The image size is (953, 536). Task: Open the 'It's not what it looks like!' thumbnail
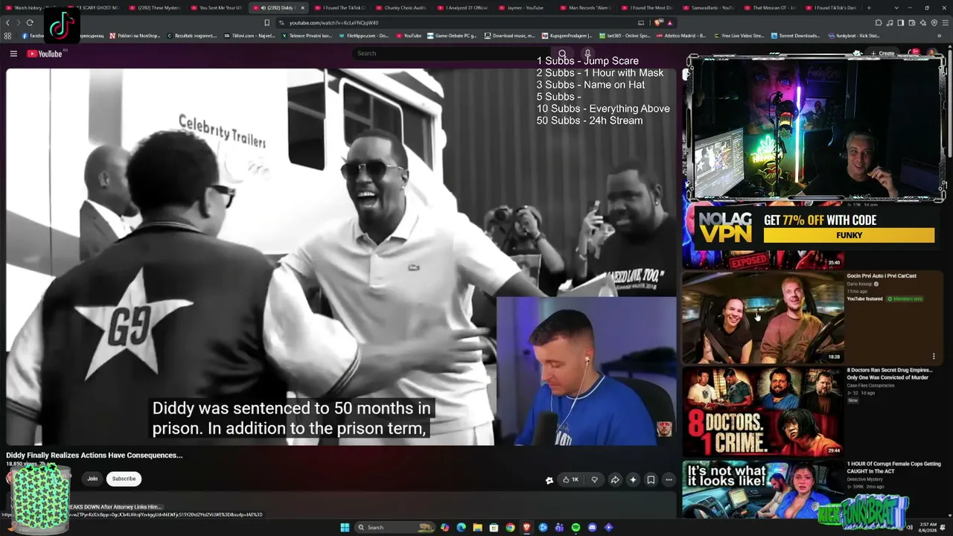[762, 489]
